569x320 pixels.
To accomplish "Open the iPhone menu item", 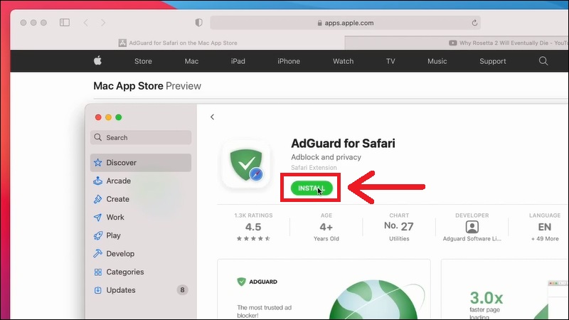I will click(289, 61).
